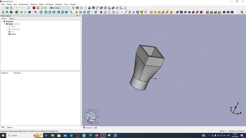The width and height of the screenshot is (246, 138).
Task: Set the bottom view cube icon
Action: pos(62,12)
